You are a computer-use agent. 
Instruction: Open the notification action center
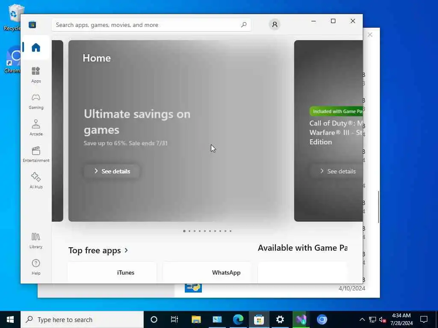[424, 319]
